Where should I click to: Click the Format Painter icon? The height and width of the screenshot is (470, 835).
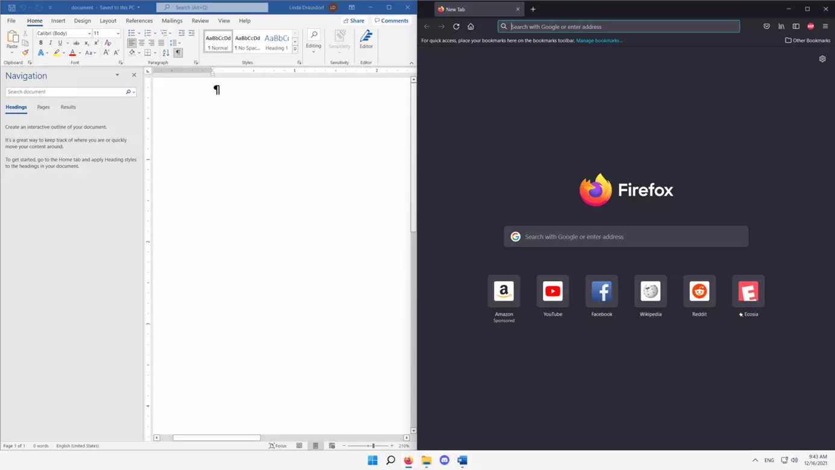tap(25, 52)
